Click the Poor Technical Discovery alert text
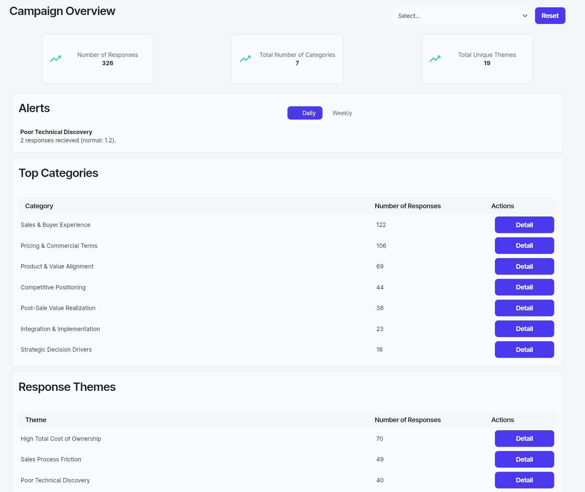This screenshot has height=492, width=585. click(x=56, y=132)
